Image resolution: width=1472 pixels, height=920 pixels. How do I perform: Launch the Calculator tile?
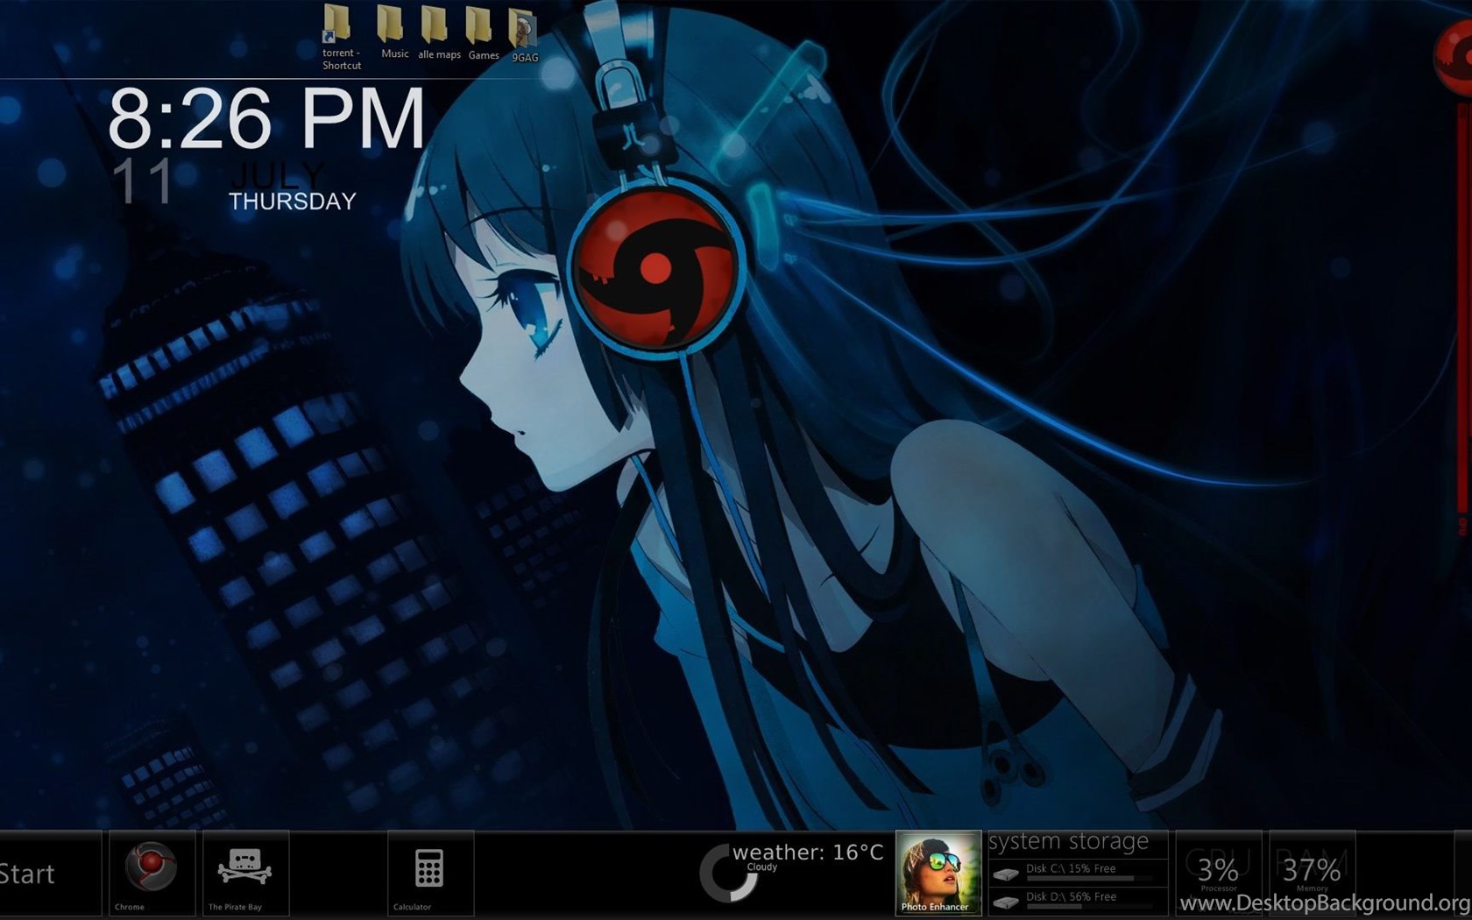coord(429,871)
